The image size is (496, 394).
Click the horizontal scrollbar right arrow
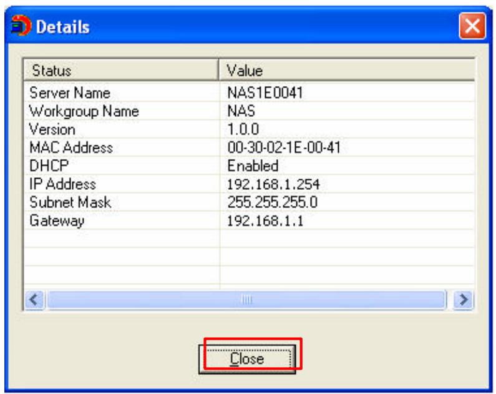(x=464, y=299)
